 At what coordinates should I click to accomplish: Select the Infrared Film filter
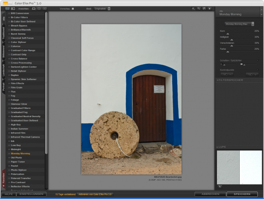tap(18, 133)
